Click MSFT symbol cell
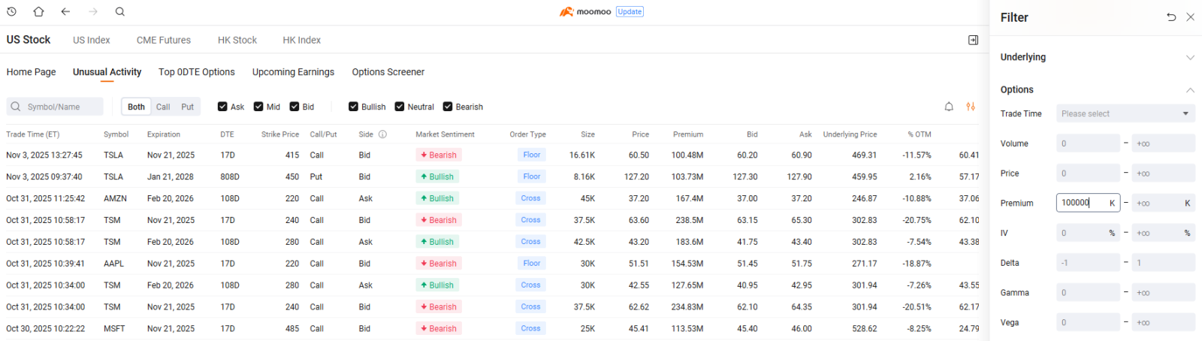1202x341 pixels. click(x=114, y=329)
